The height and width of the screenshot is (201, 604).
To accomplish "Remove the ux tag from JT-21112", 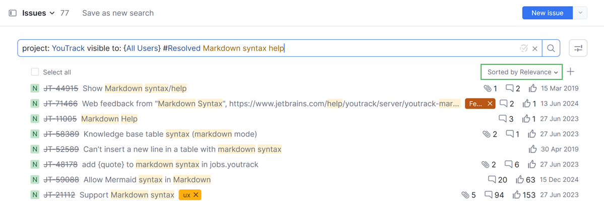I will 196,195.
